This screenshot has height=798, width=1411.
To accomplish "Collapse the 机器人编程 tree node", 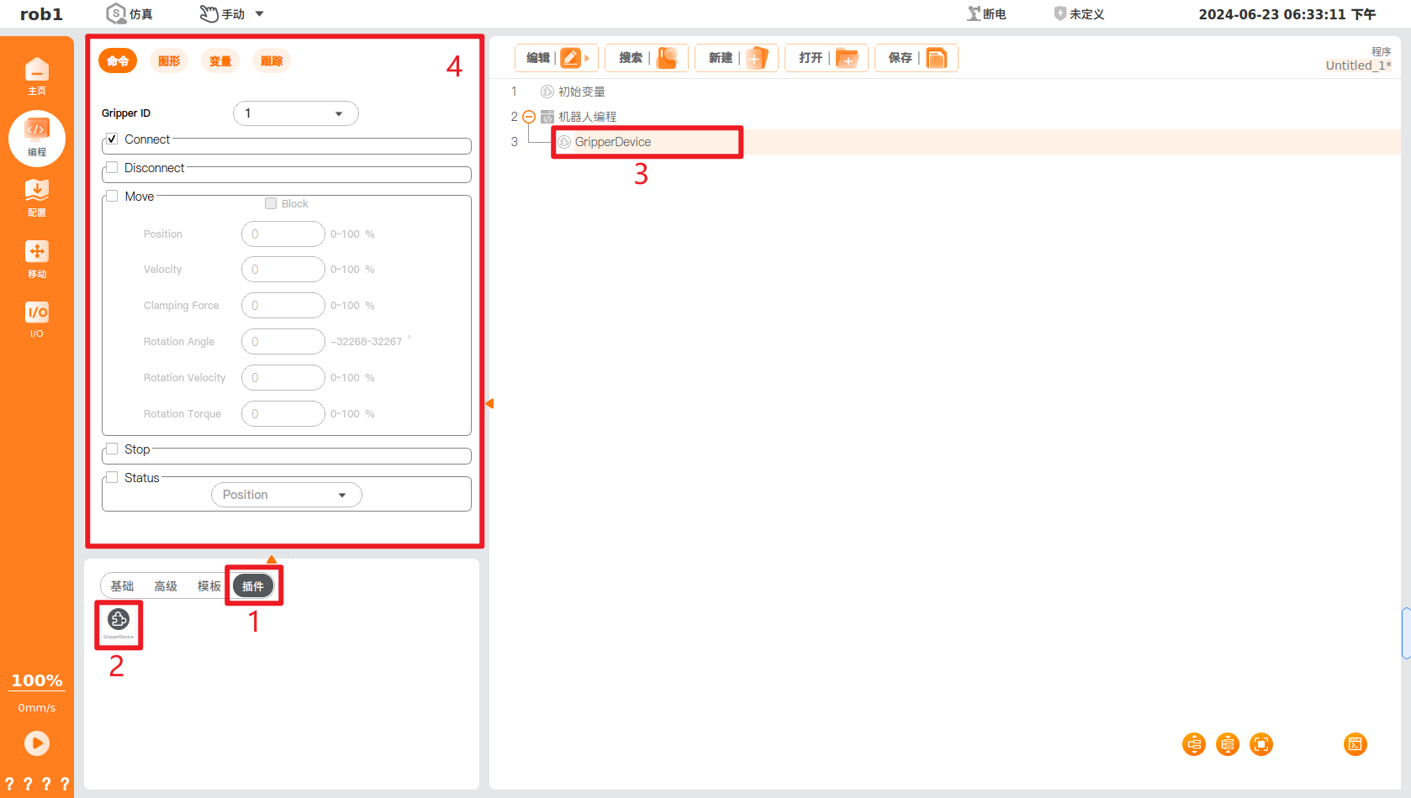I will pyautogui.click(x=529, y=116).
